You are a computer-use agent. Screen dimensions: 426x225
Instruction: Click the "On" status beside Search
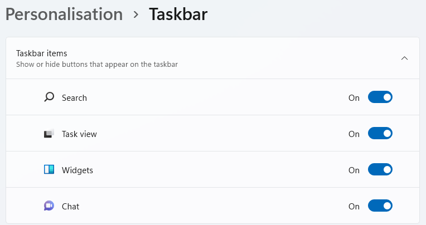[x=354, y=98]
